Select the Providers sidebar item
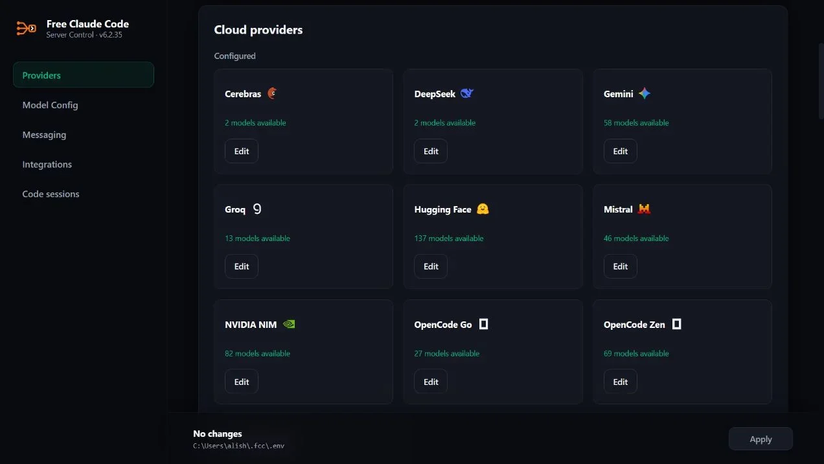The height and width of the screenshot is (464, 824). (x=84, y=75)
